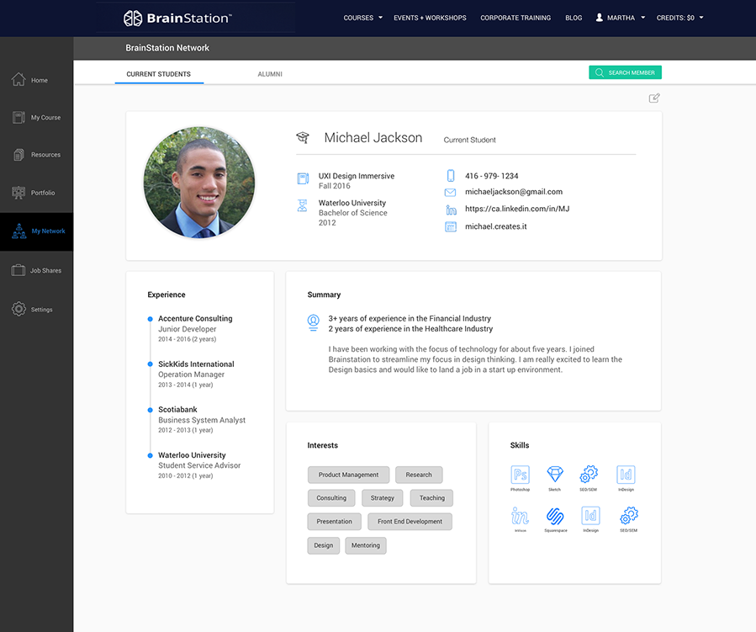Click the Presentation interest tag
Image resolution: width=756 pixels, height=632 pixels.
tap(334, 522)
